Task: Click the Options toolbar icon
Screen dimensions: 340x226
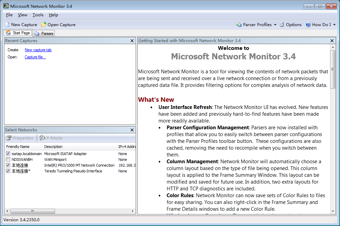Action: coord(282,25)
